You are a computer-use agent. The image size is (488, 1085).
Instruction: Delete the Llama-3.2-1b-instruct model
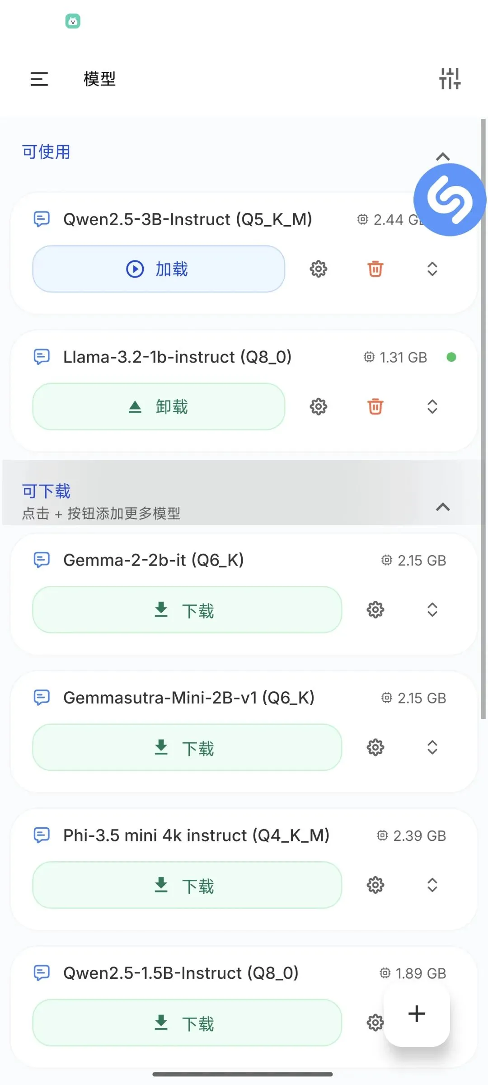pyautogui.click(x=375, y=406)
